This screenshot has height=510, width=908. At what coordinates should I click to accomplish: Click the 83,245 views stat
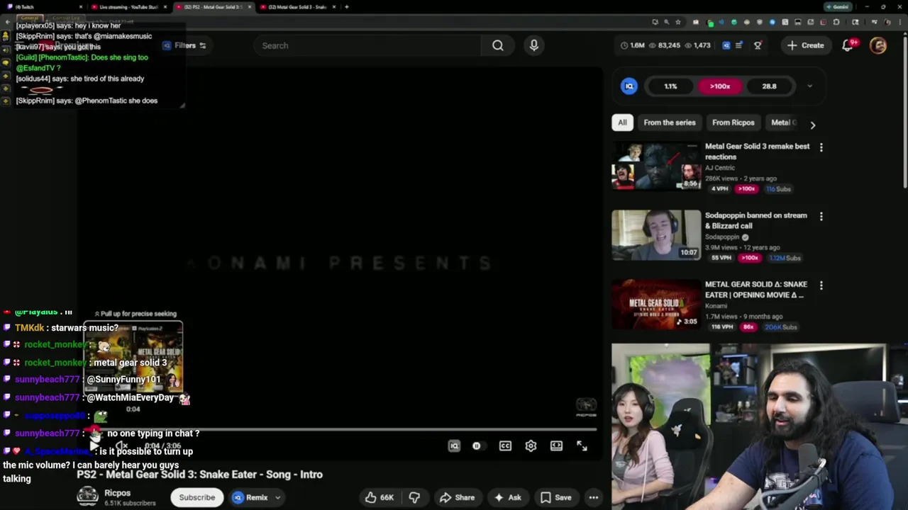coord(664,45)
